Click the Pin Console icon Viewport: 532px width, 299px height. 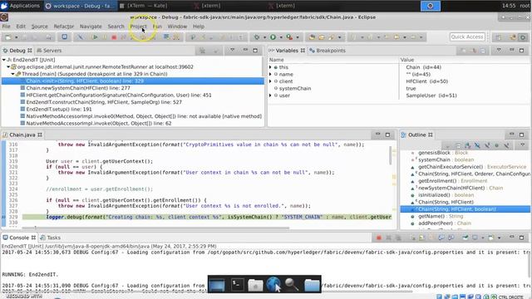pos(465,238)
